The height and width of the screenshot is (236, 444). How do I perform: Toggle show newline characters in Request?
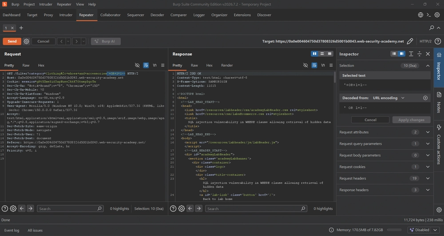click(155, 65)
